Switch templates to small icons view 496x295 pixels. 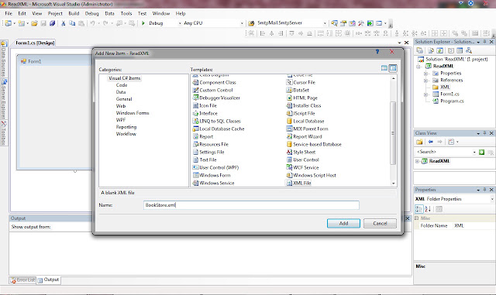pos(393,68)
